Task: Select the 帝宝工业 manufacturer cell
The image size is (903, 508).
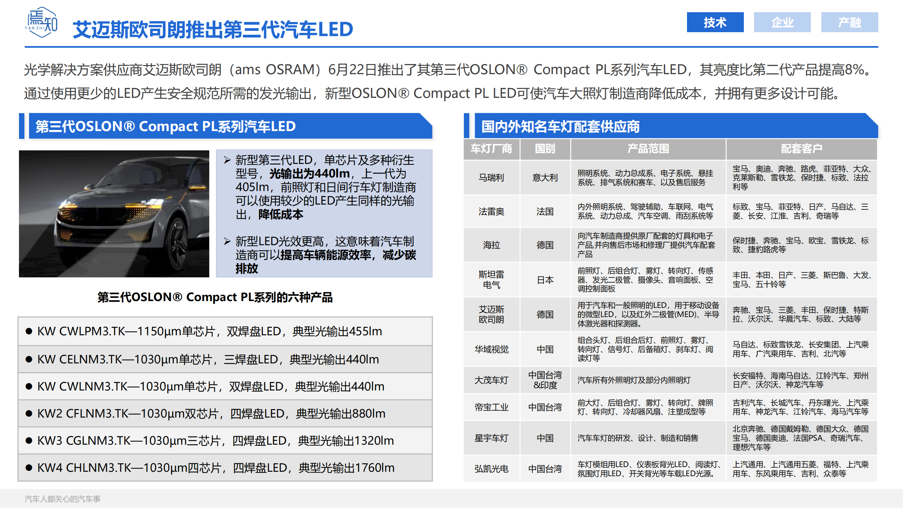Action: click(492, 407)
